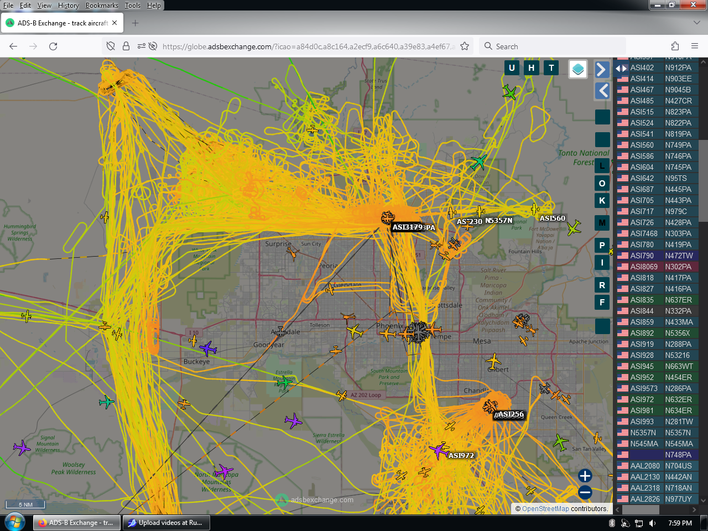
Task: Reload the ADS-B Exchange page
Action: click(53, 46)
